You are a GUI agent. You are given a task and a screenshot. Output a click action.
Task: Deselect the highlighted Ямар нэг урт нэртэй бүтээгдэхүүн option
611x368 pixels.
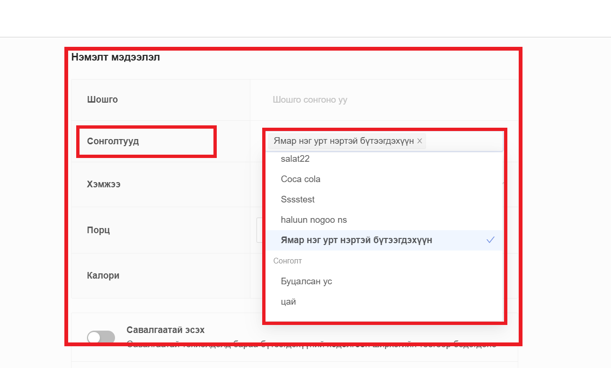pyautogui.click(x=356, y=240)
